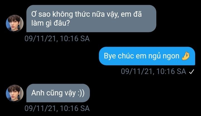Screen dimensions: 201x116
Task: Click the word 'Bye' in the blue bubble
Action: (x=110, y=56)
